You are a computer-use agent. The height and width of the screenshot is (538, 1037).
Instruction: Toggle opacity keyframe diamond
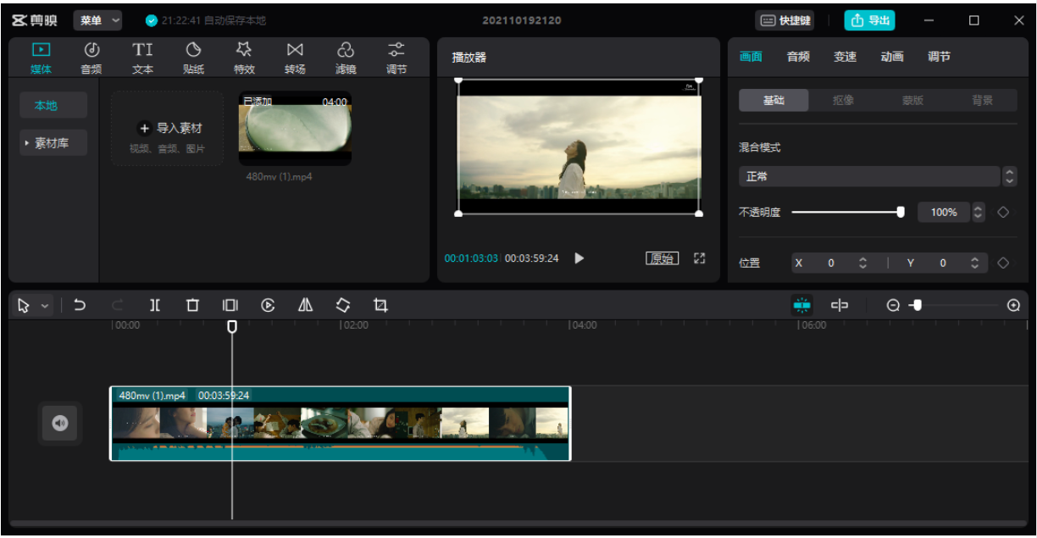pyautogui.click(x=1003, y=213)
